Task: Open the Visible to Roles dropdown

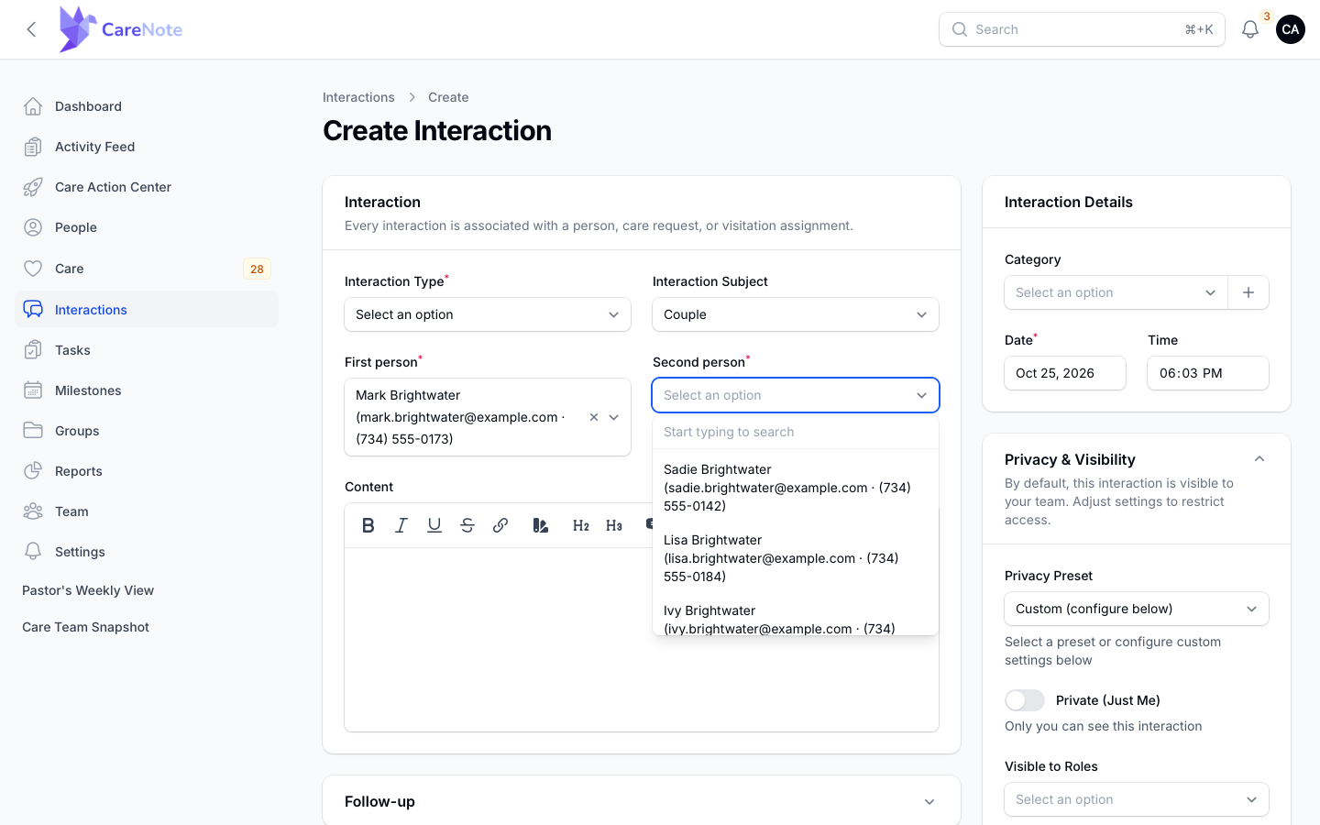Action: 1137,799
